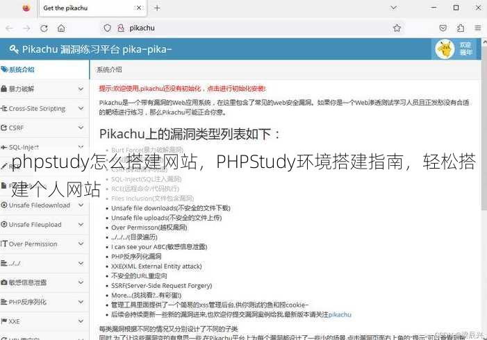Open the extensions puzzle menu

pyautogui.click(x=461, y=28)
